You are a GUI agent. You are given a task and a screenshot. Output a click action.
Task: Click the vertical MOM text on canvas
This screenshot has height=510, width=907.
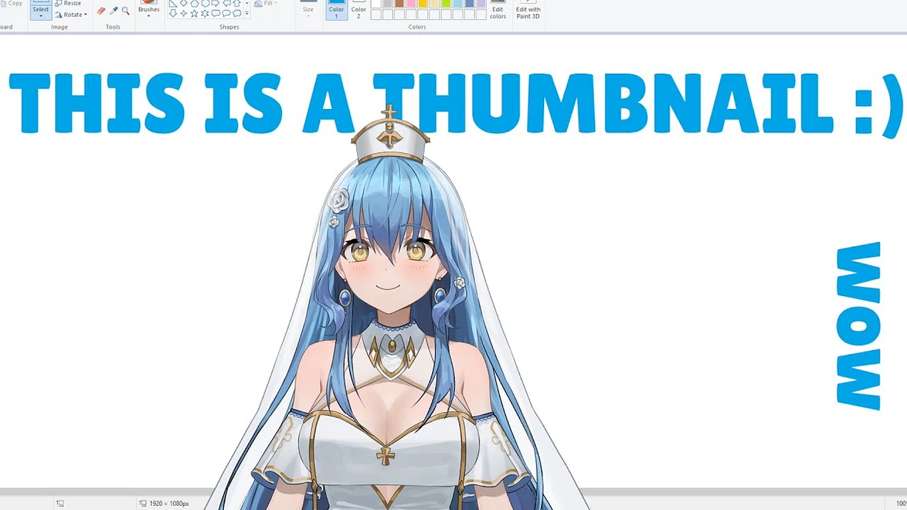[858, 325]
